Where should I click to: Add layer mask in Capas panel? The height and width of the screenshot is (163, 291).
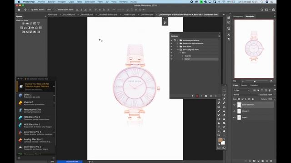click(254, 161)
